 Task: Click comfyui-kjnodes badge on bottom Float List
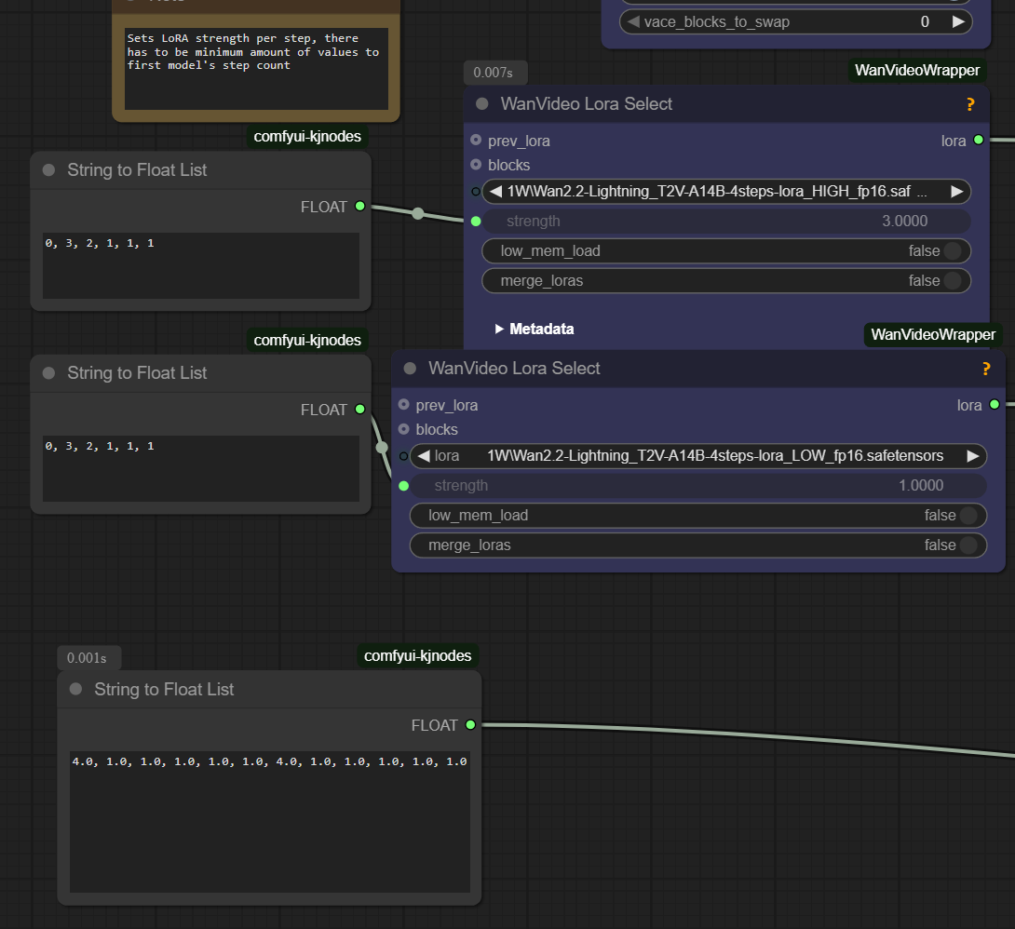click(x=417, y=656)
